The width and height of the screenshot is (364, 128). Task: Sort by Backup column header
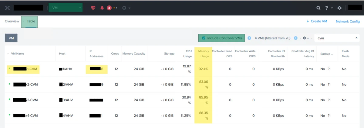327,54
